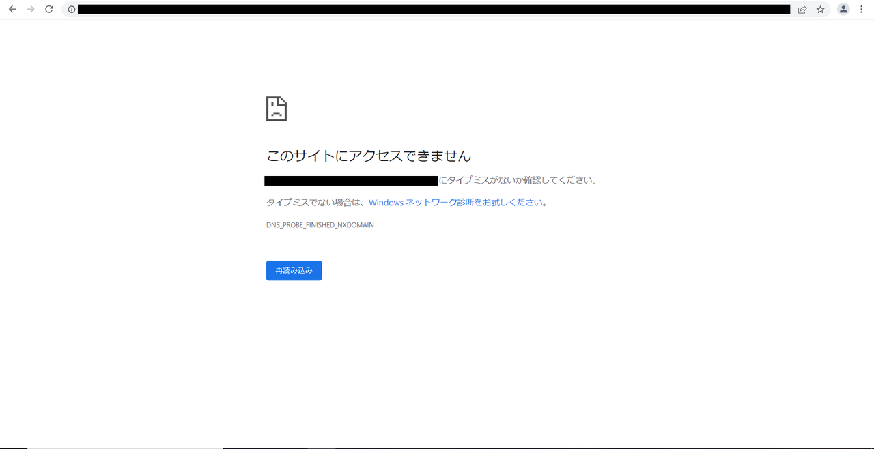Click the このサイトにアクセスできません heading

(368, 156)
